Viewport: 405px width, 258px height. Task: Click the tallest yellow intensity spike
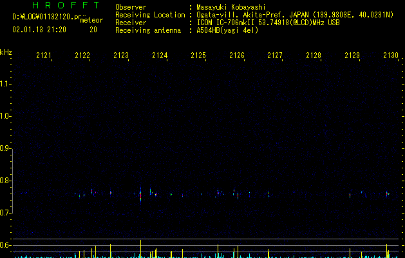pos(141,249)
